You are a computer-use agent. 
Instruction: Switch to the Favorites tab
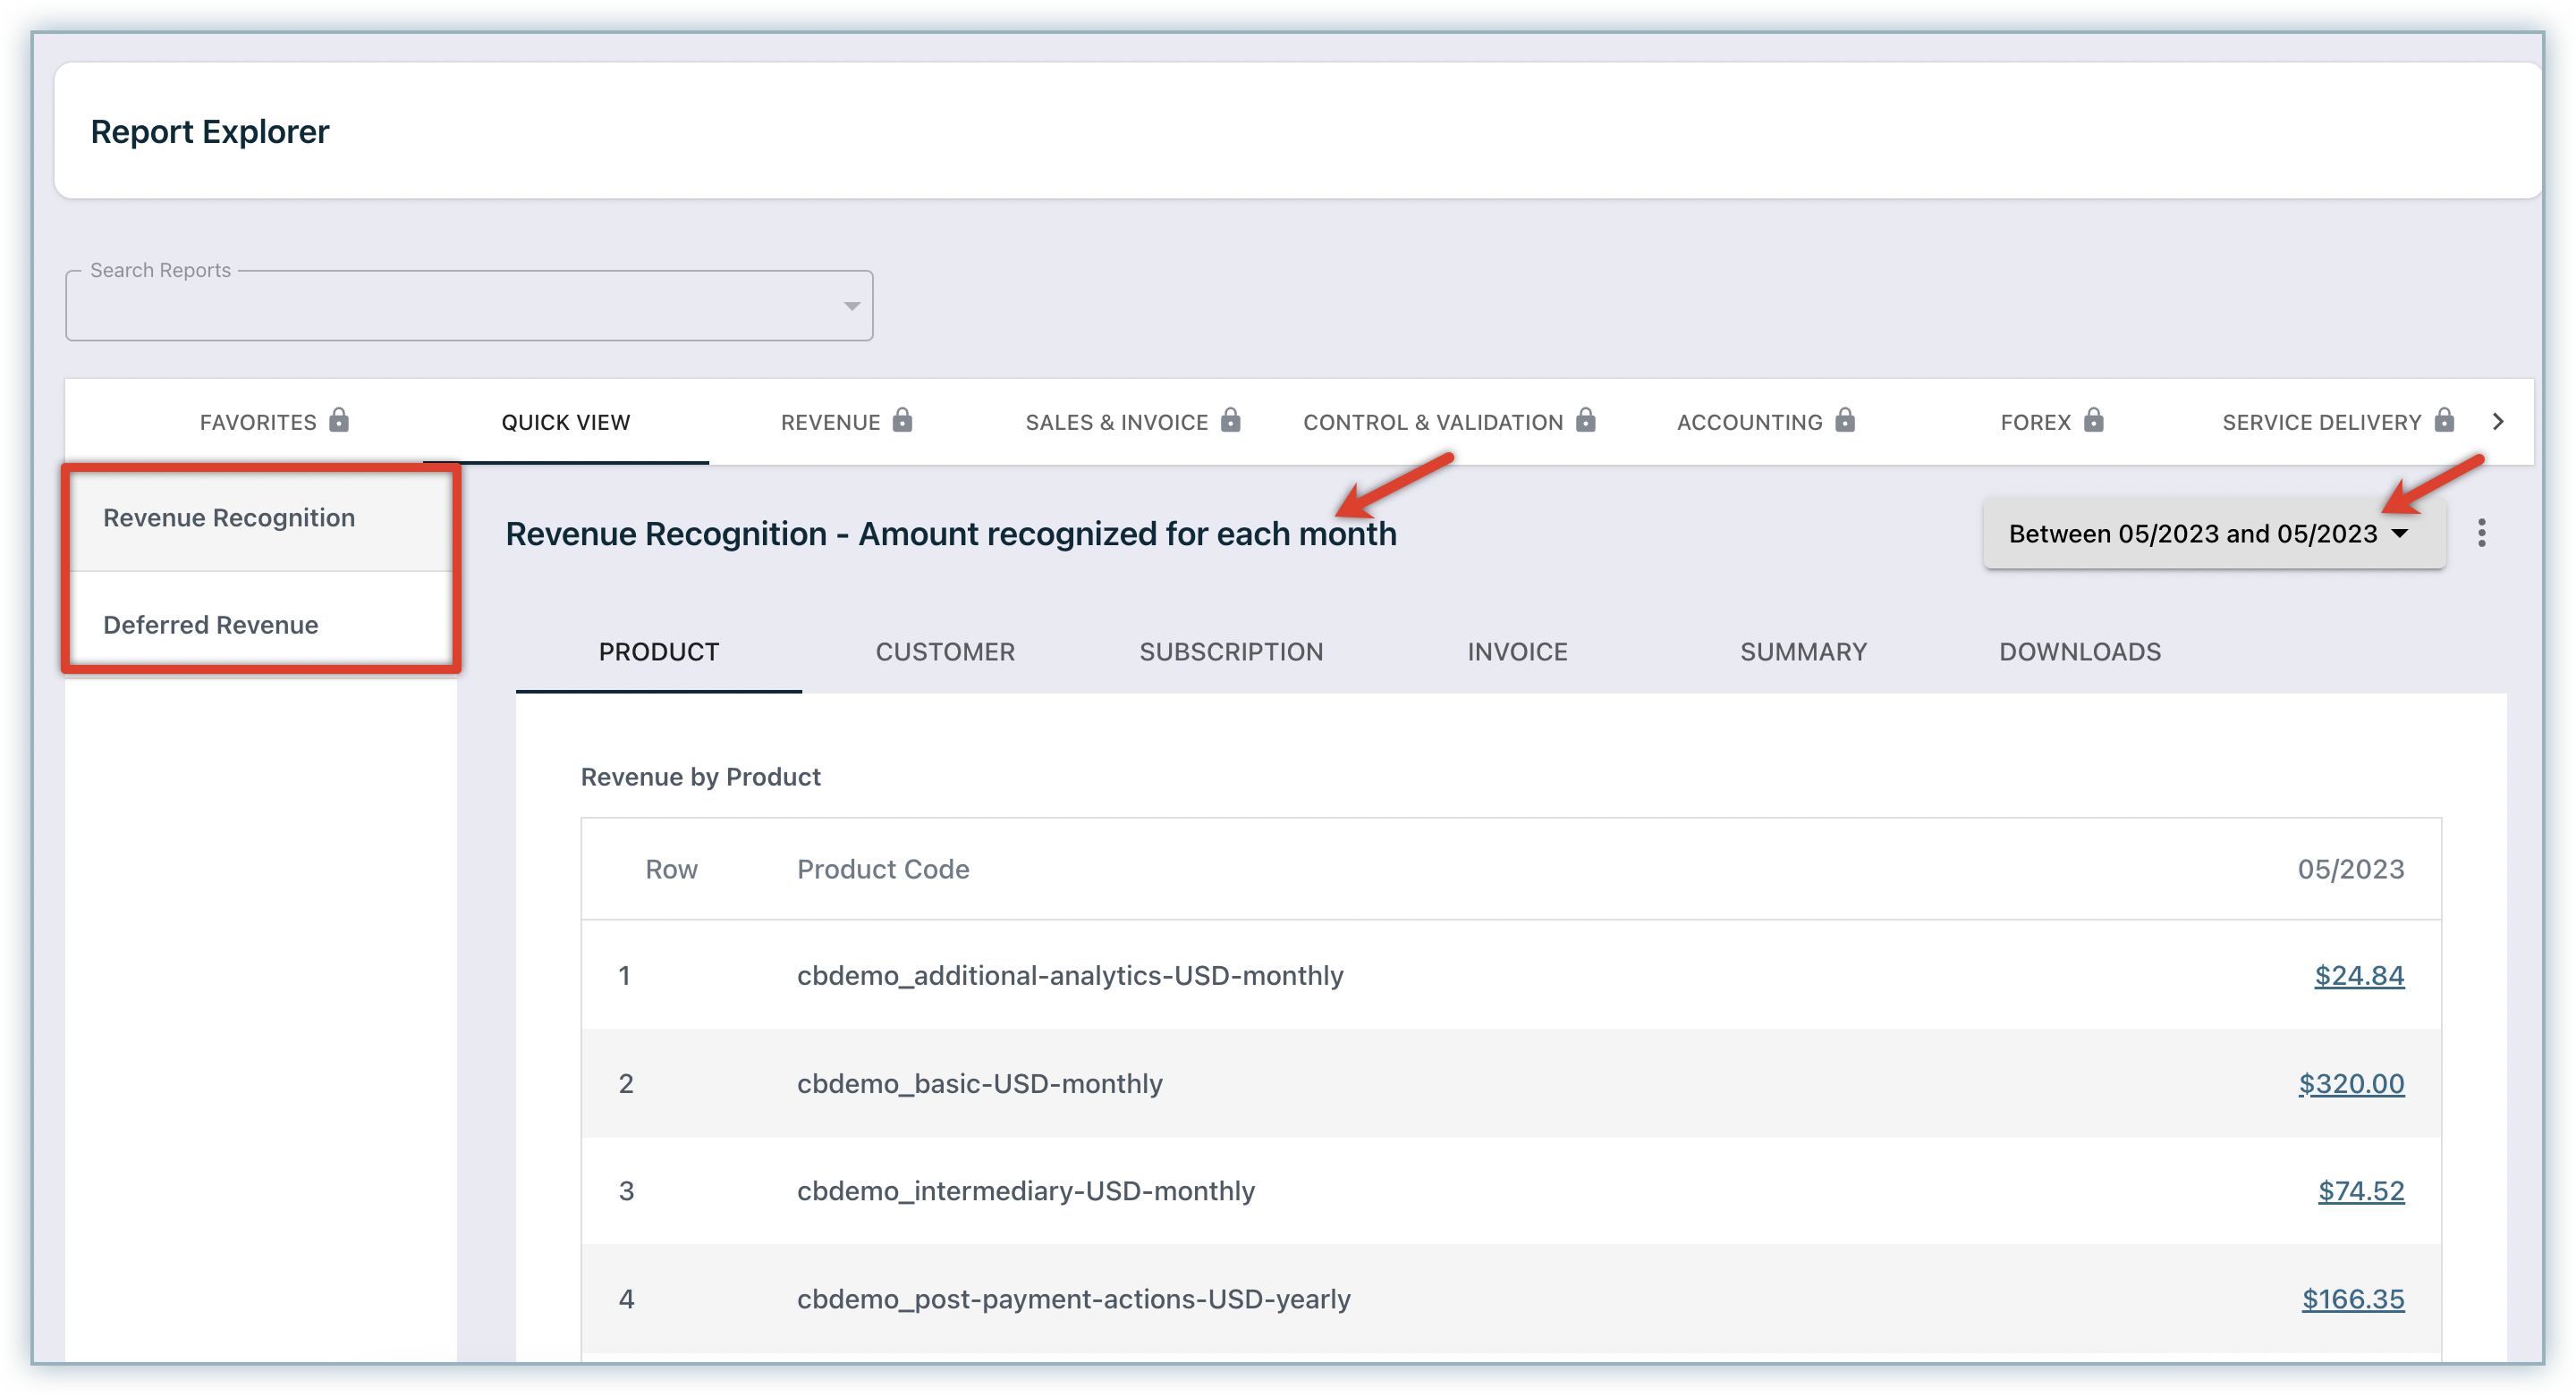pyautogui.click(x=274, y=422)
